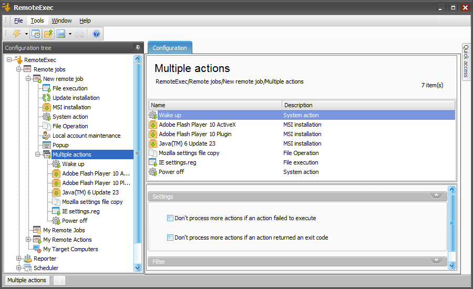Expand the Filter section chevron
Viewport: 473px width, 289px height.
pyautogui.click(x=436, y=260)
